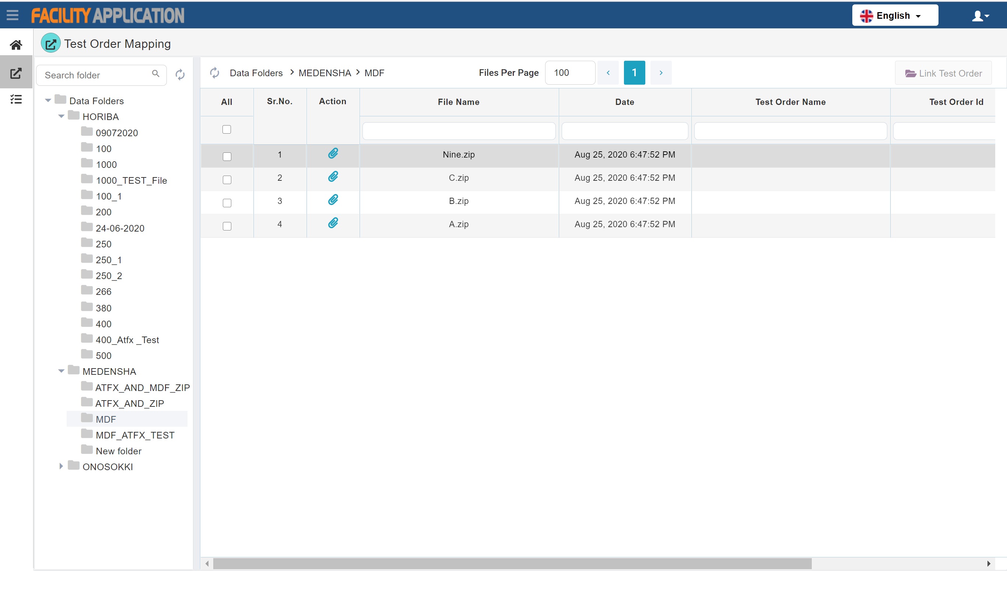Screen dimensions: 1007x592
Task: Toggle the select-all checkbox
Action: click(227, 130)
